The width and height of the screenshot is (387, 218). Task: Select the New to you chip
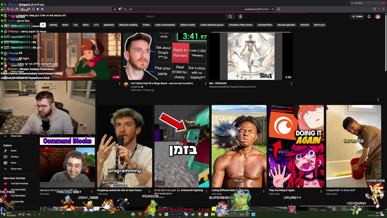(319, 25)
